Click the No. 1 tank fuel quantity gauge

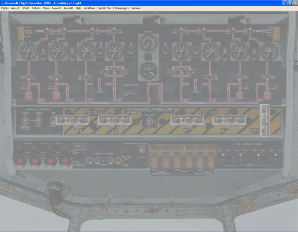tap(28, 52)
